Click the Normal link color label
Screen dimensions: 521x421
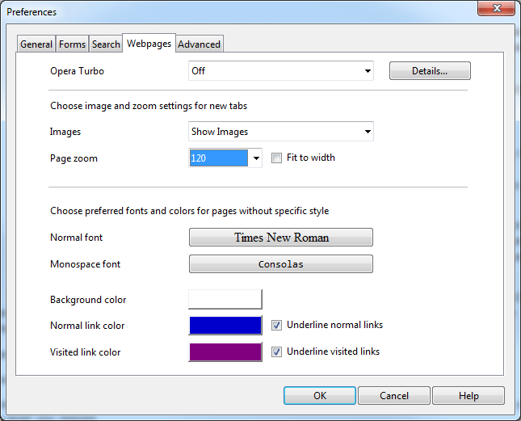(87, 326)
